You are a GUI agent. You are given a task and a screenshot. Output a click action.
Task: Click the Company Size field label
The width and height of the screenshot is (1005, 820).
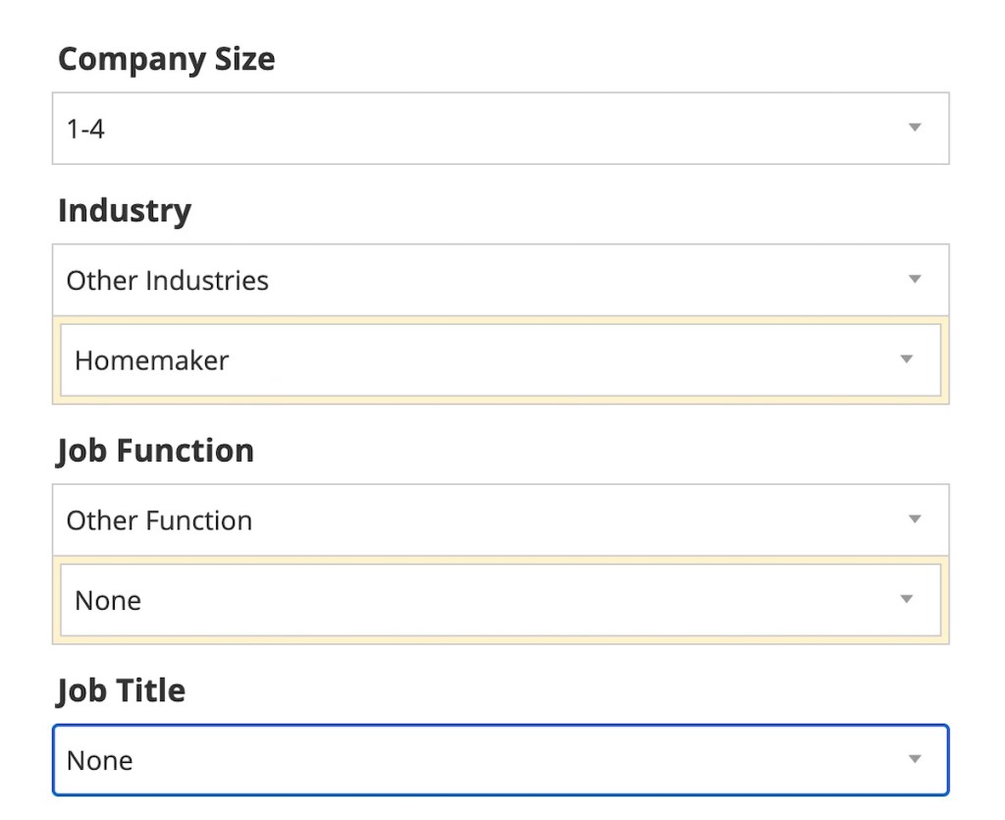pos(166,59)
